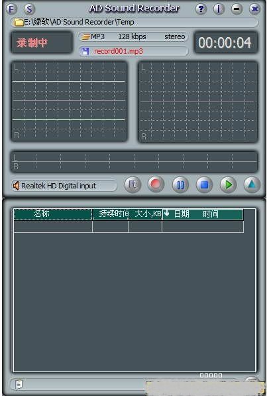Click the 00:00:04 timer display
Image resolution: width=267 pixels, height=396 pixels.
coord(226,42)
